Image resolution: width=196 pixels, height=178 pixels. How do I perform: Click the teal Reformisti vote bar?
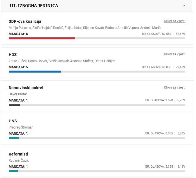point(14,171)
